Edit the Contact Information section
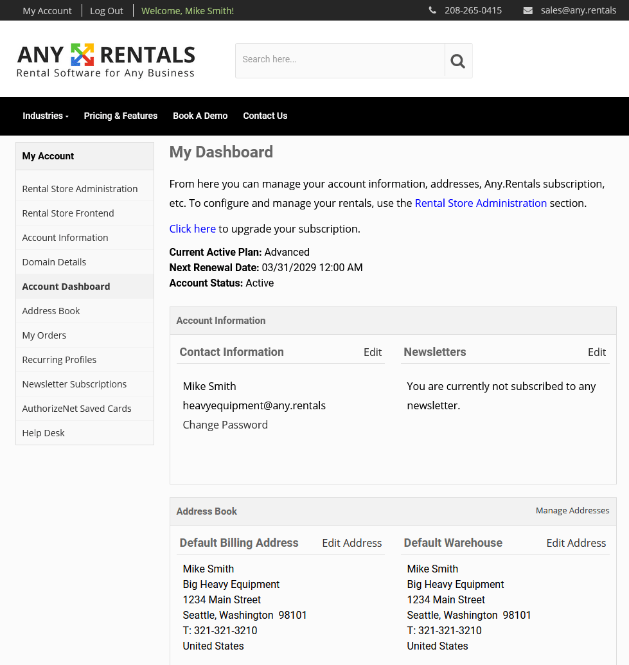 [x=372, y=352]
